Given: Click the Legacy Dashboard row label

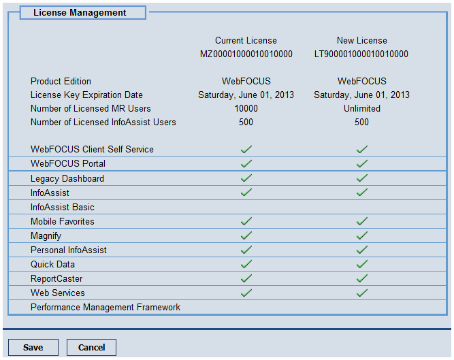Looking at the screenshot, I should 67,178.
